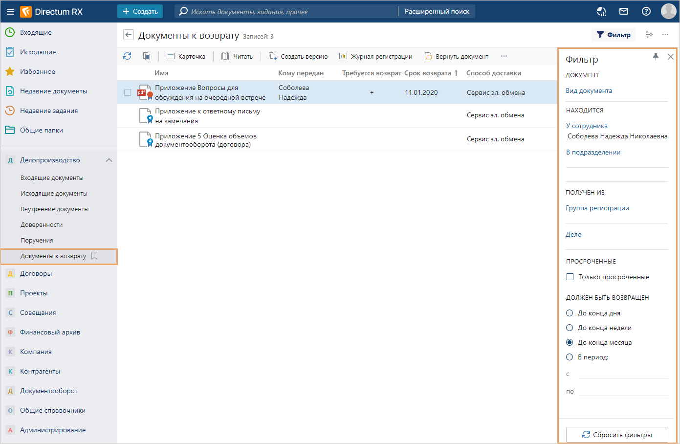The width and height of the screenshot is (680, 444).
Task: Select the До конца недели radio option
Action: coord(570,328)
